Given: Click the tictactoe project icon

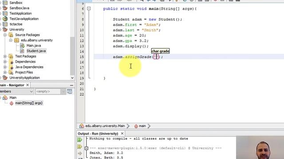Looking at the screenshot, I should [x=5, y=24].
